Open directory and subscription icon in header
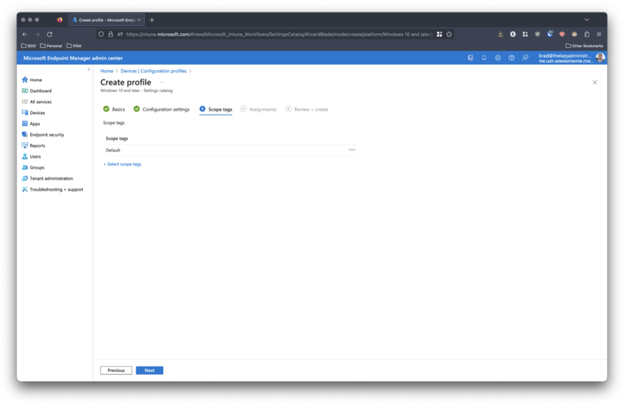 (470, 58)
